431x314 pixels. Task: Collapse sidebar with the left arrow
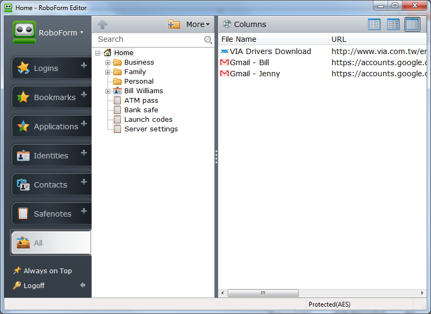click(x=83, y=285)
